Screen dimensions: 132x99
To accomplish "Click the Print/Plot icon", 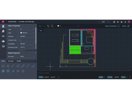I will point(114,22).
